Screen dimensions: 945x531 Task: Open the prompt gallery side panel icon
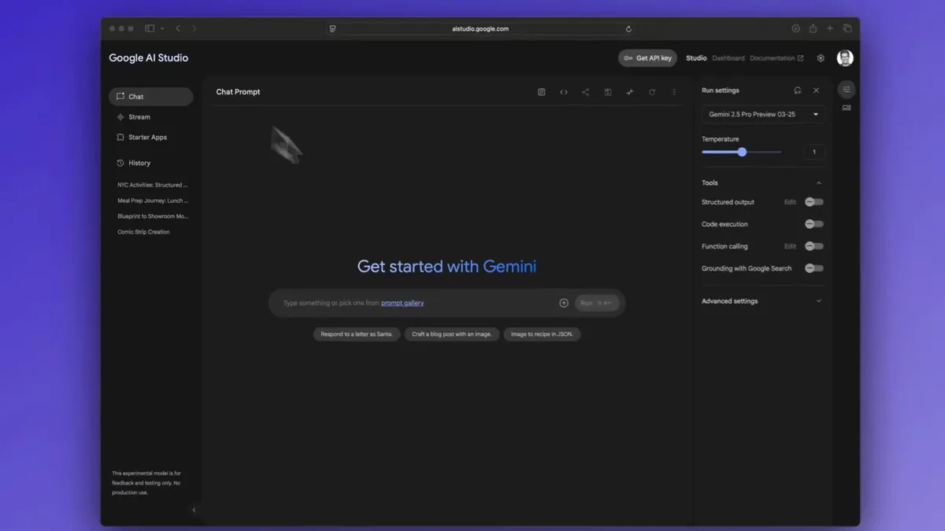[847, 108]
